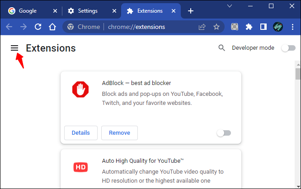
Task: Enable Developer mode
Action: pyautogui.click(x=288, y=48)
